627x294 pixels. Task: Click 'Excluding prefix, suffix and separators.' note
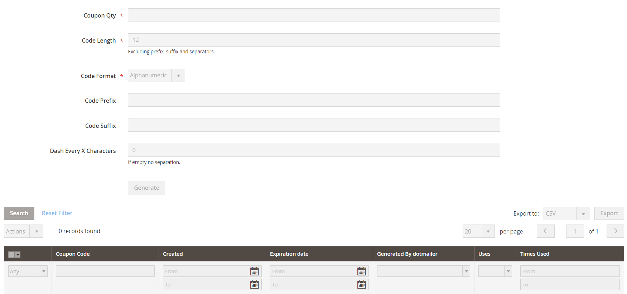point(172,52)
